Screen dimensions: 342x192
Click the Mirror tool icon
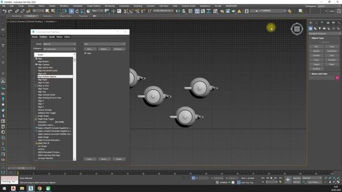click(178, 11)
